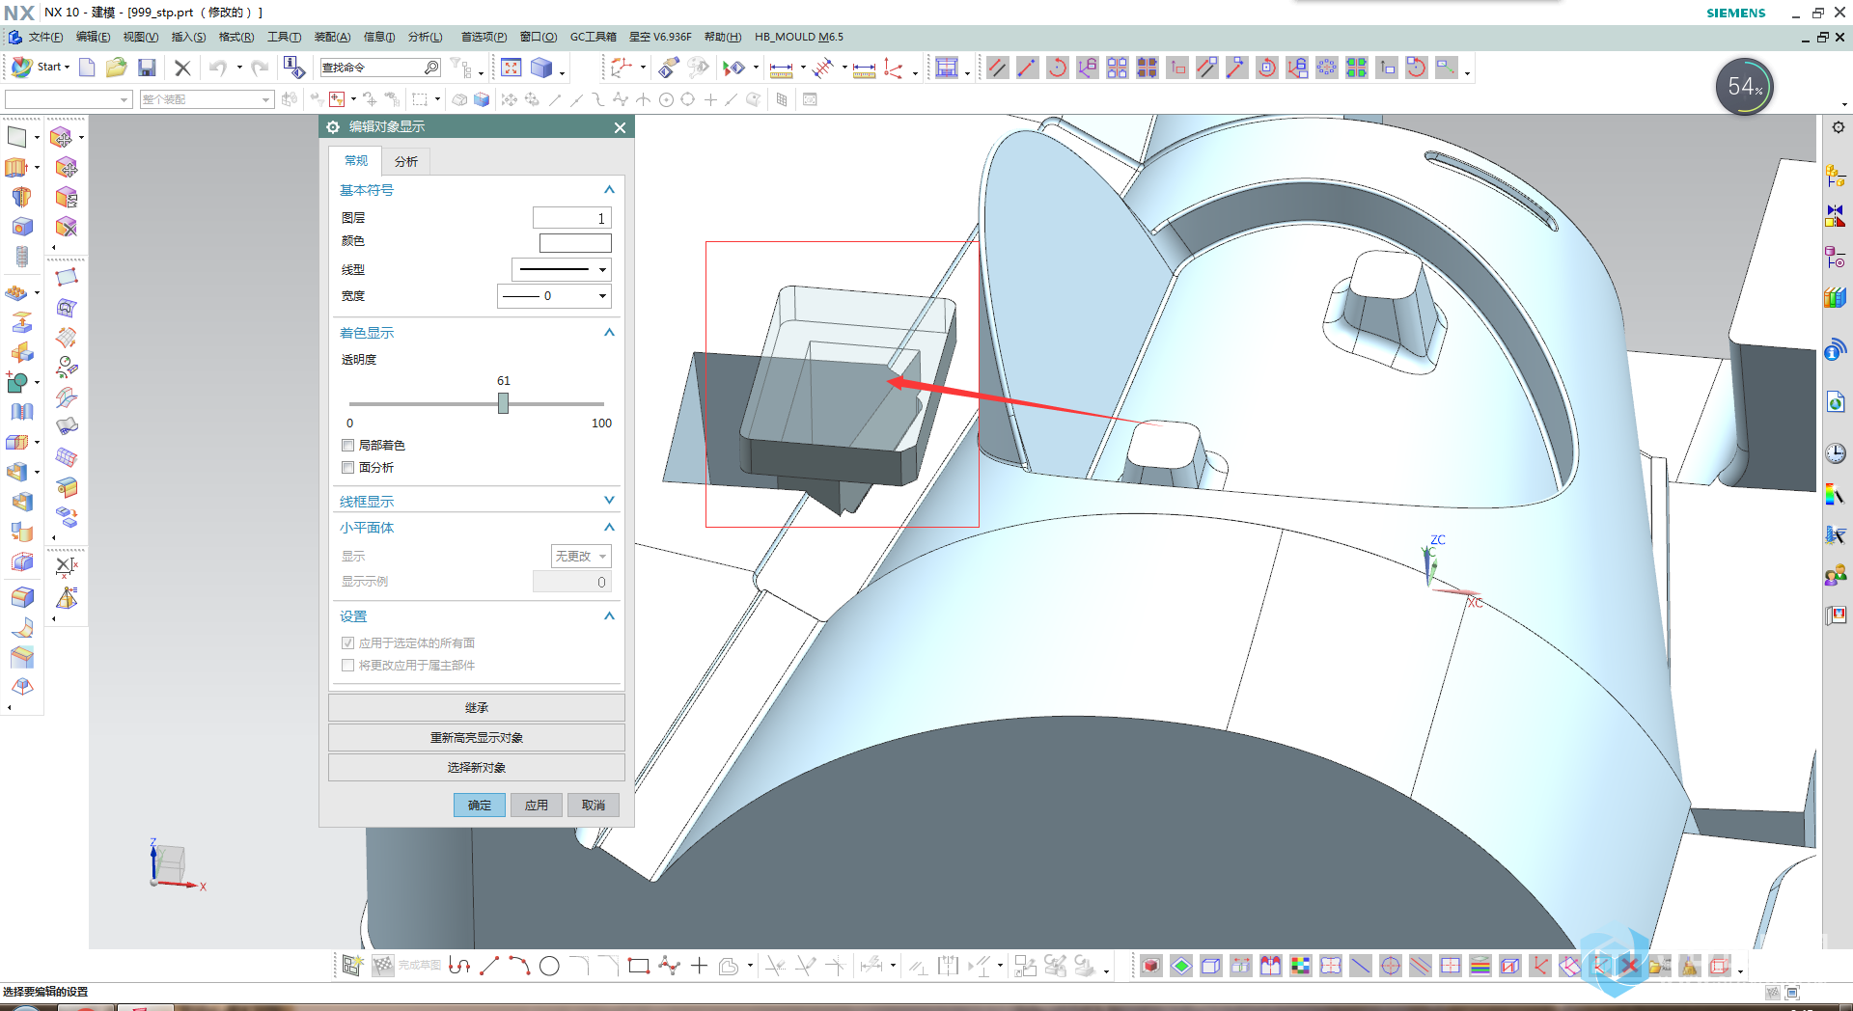Screen dimensions: 1853x1011
Task: Collapse the 着色显示 section
Action: coord(609,333)
